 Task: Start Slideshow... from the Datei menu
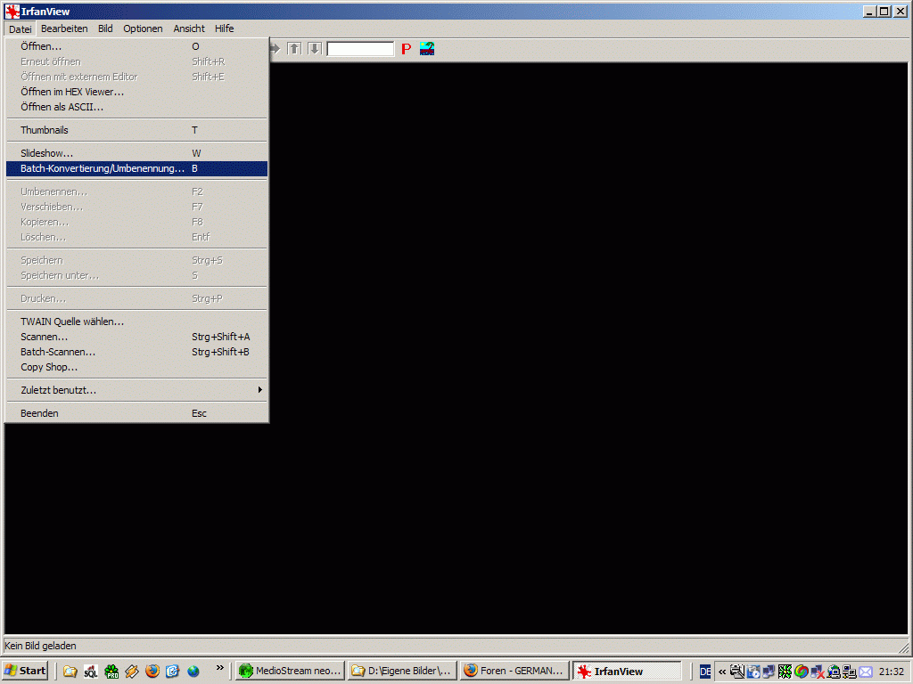pos(136,153)
